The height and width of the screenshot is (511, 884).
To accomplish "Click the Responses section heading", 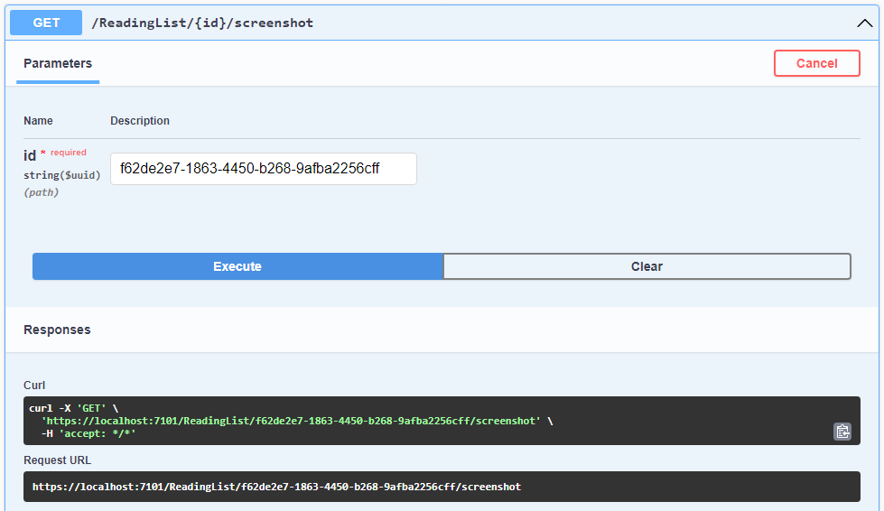I will click(x=57, y=330).
